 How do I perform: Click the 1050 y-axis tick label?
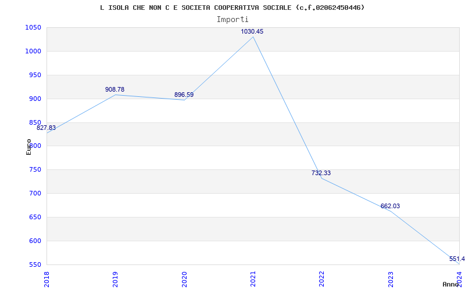(x=33, y=28)
